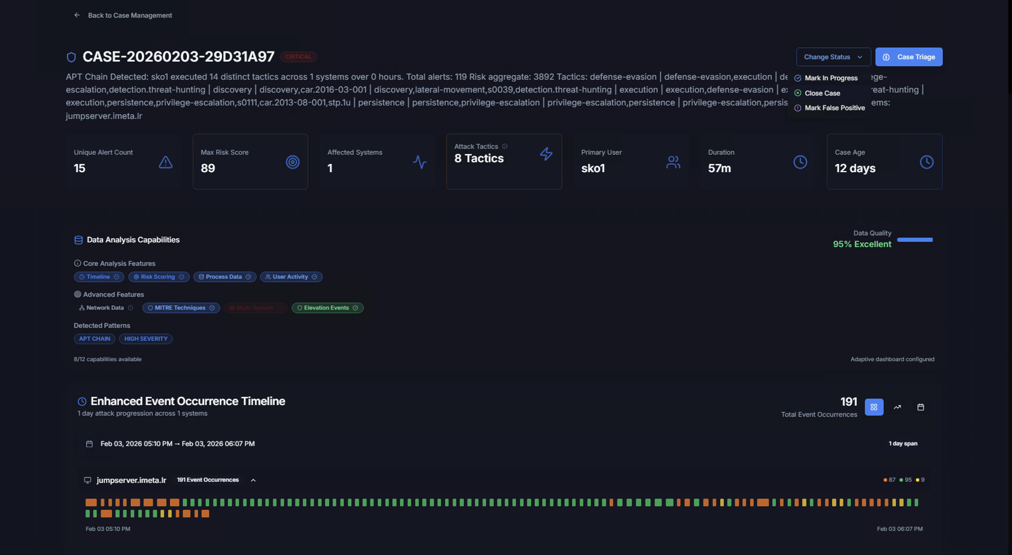Go Back to Case Management
This screenshot has height=555, width=1012.
130,15
